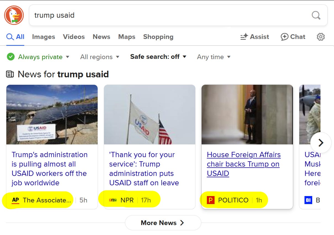Switch to the Videos tab
This screenshot has width=334, height=235.
click(x=74, y=37)
